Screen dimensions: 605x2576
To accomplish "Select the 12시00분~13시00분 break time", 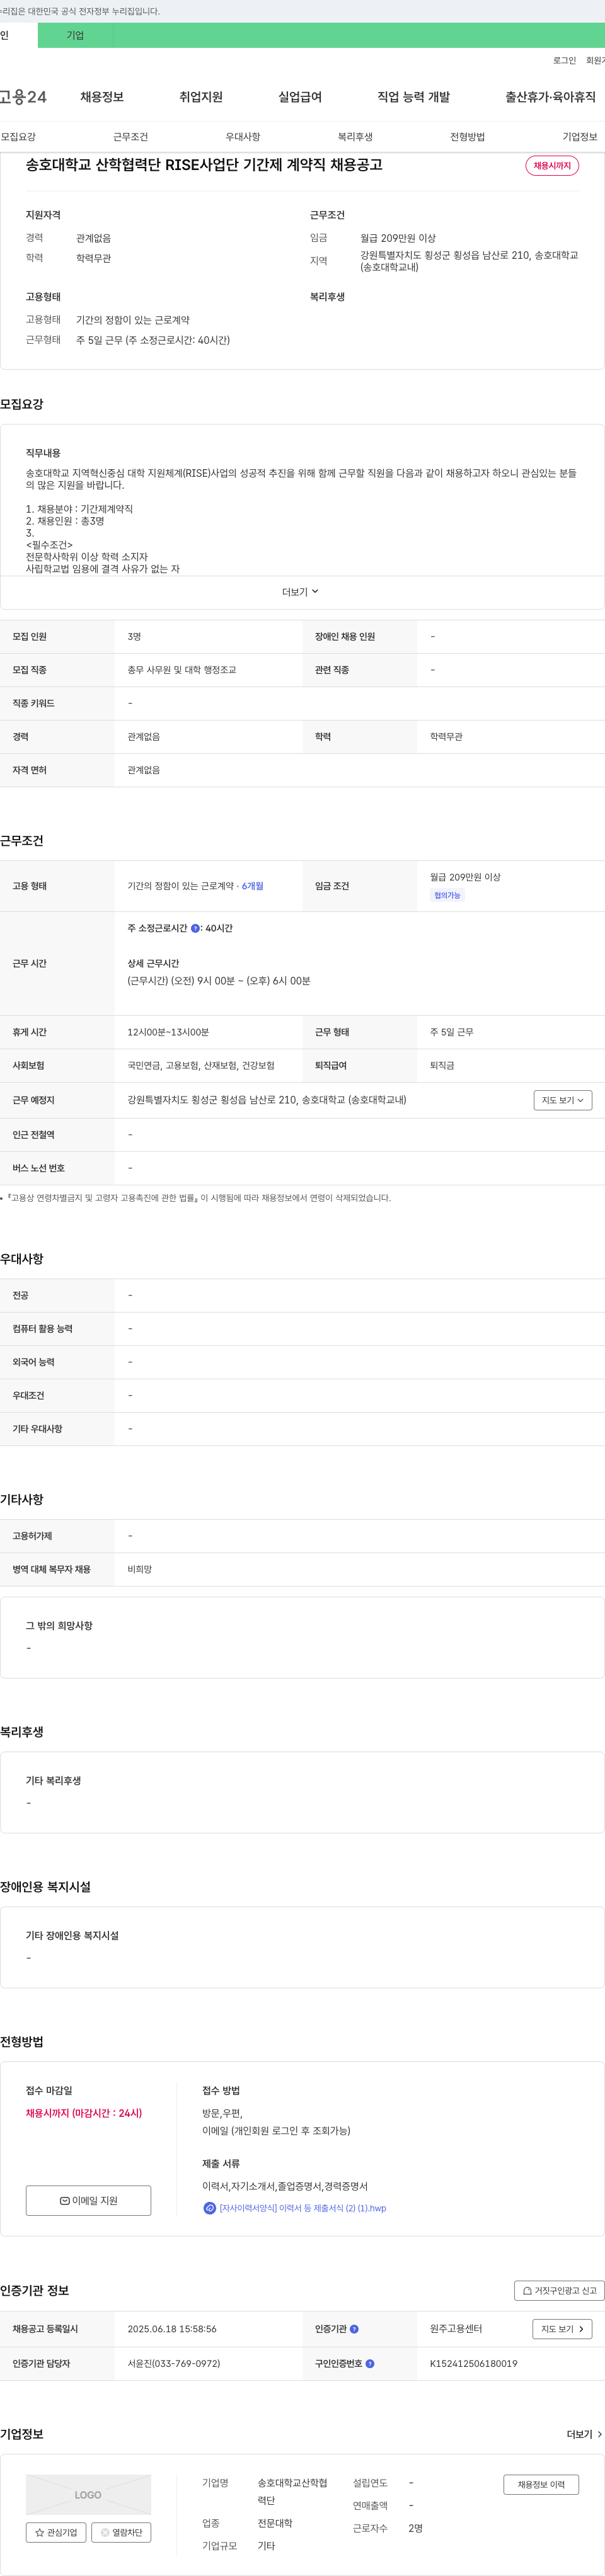I will [168, 1032].
